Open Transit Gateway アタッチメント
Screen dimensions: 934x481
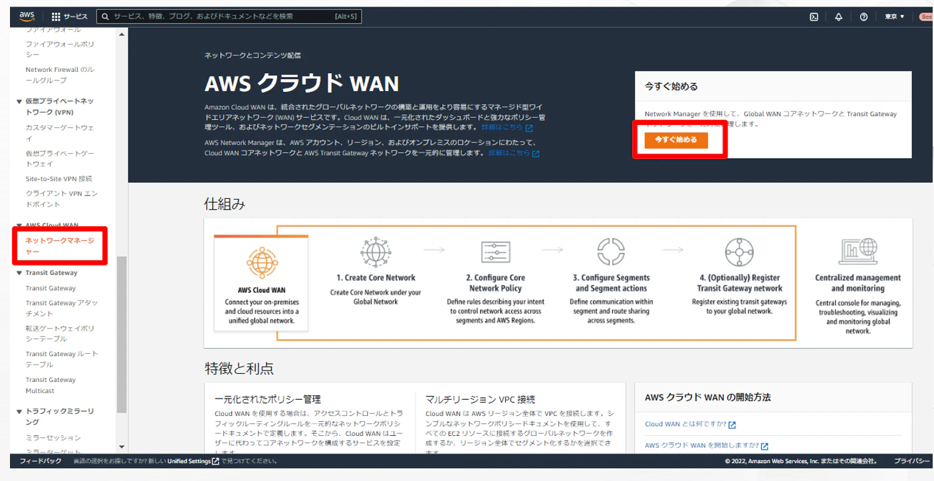tap(61, 308)
